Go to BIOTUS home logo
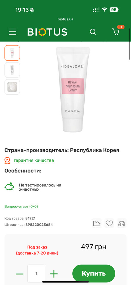131x285 pixels. click(47, 32)
